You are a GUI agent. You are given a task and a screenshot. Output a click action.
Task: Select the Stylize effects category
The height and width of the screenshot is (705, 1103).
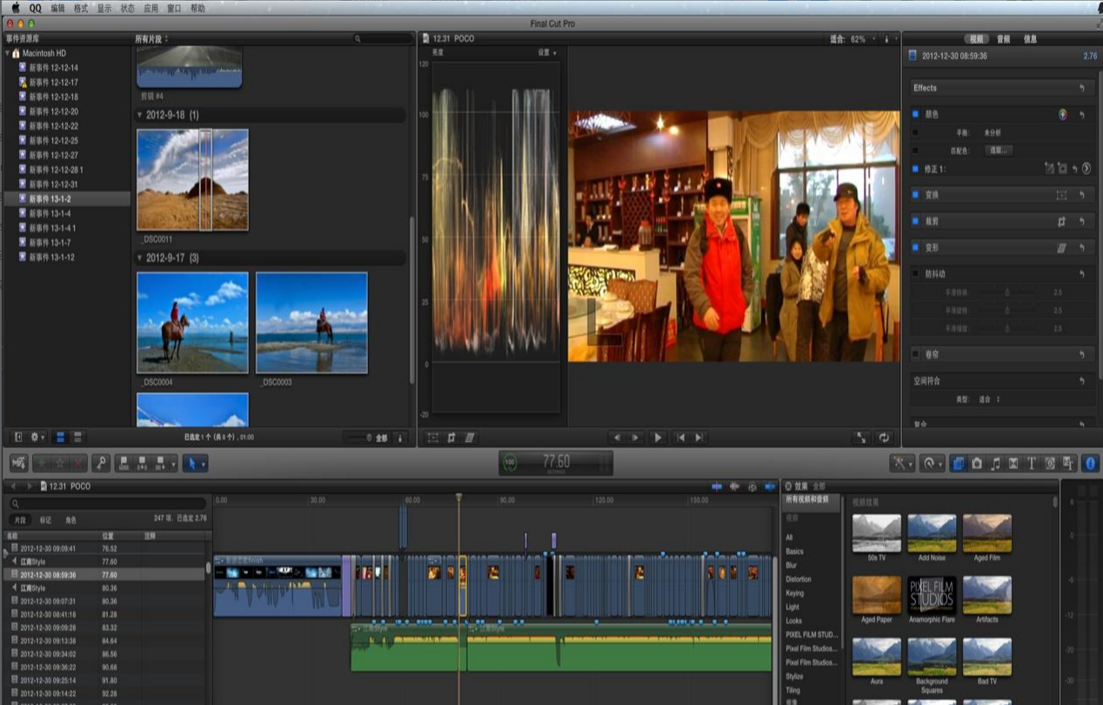click(x=794, y=676)
